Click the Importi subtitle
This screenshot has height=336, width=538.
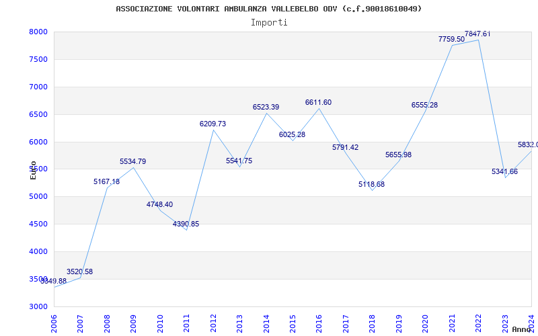(x=269, y=23)
